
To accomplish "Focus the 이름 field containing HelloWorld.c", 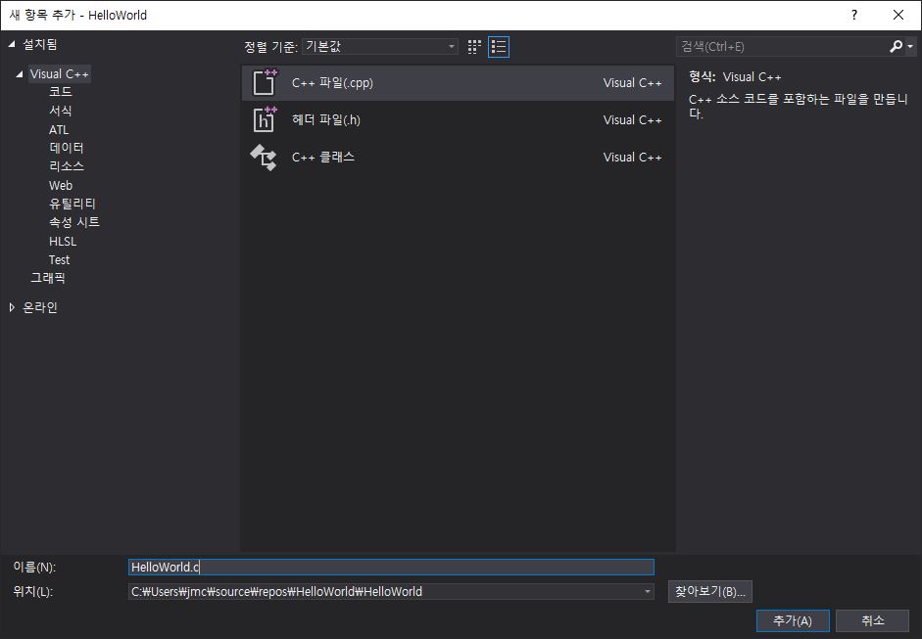I will pos(391,567).
